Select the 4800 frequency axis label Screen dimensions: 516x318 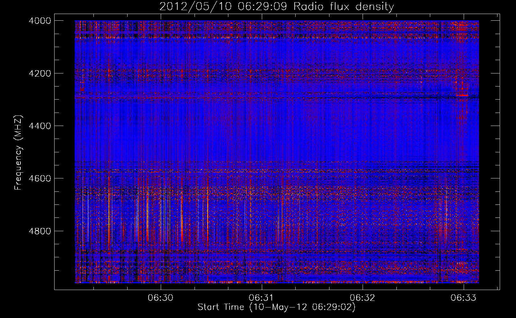tap(40, 231)
